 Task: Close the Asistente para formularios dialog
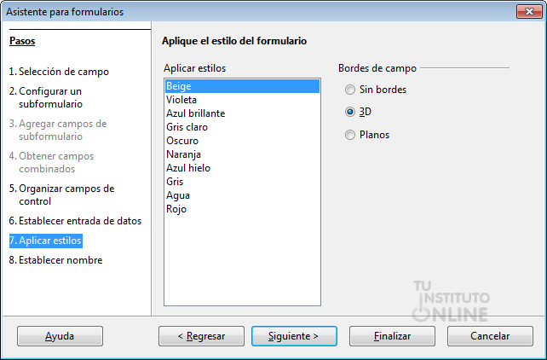(527, 11)
